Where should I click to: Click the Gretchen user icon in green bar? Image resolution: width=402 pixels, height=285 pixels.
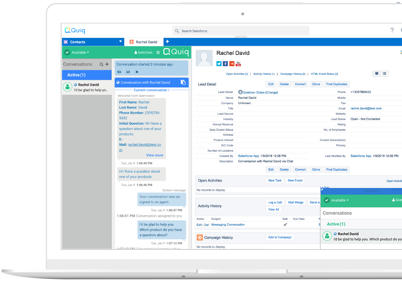[x=136, y=53]
